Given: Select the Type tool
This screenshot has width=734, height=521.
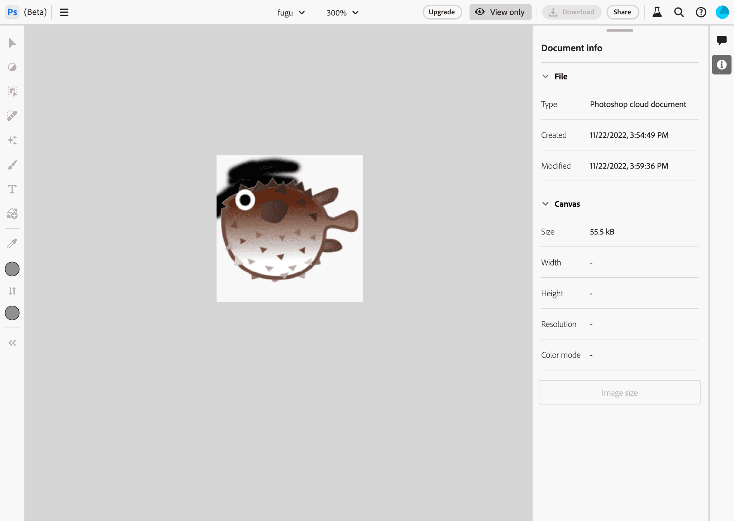Looking at the screenshot, I should [12, 188].
